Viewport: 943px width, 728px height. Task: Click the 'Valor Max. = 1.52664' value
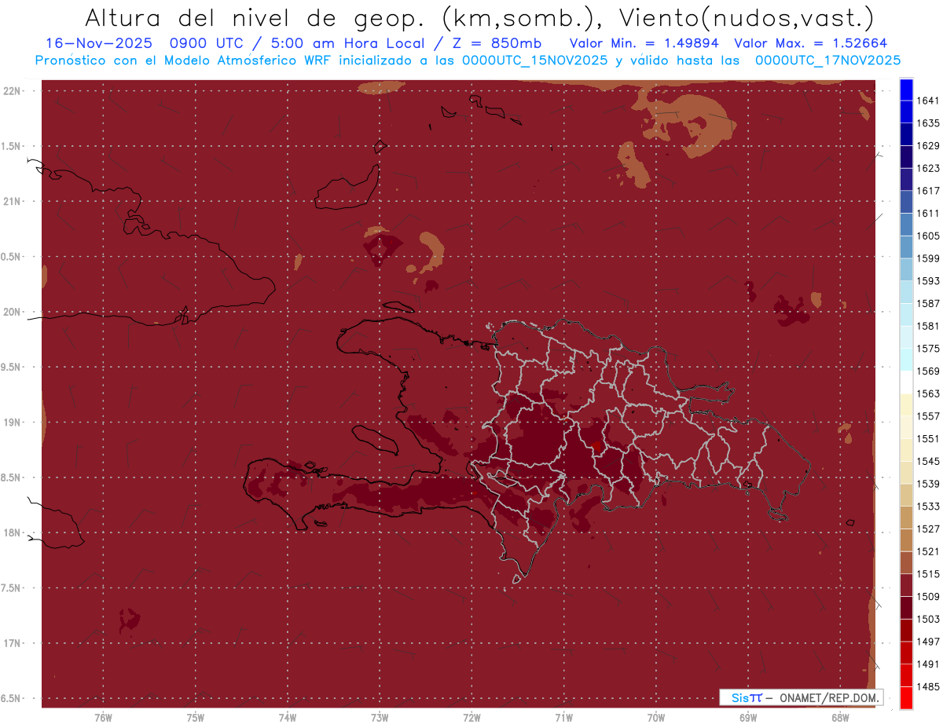point(811,43)
